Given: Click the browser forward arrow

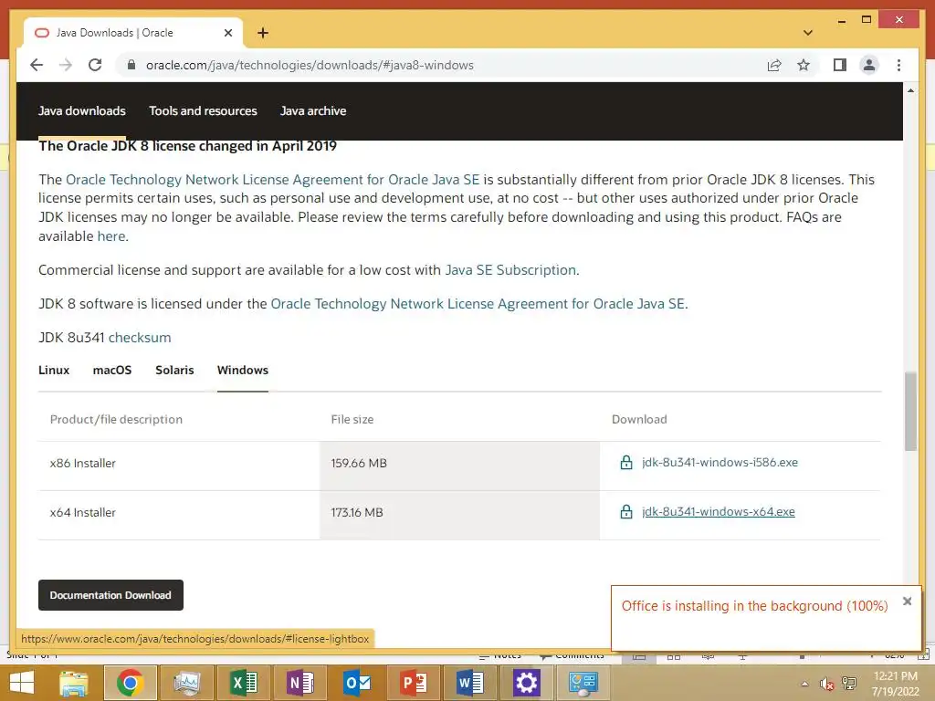Looking at the screenshot, I should tap(66, 65).
